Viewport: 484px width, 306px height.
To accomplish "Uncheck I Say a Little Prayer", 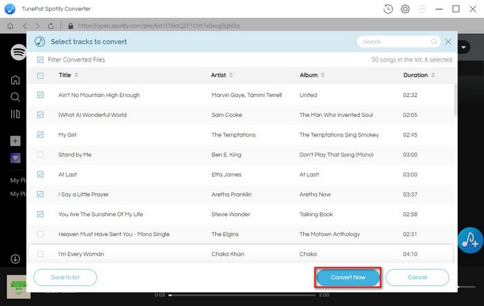I will click(x=40, y=195).
